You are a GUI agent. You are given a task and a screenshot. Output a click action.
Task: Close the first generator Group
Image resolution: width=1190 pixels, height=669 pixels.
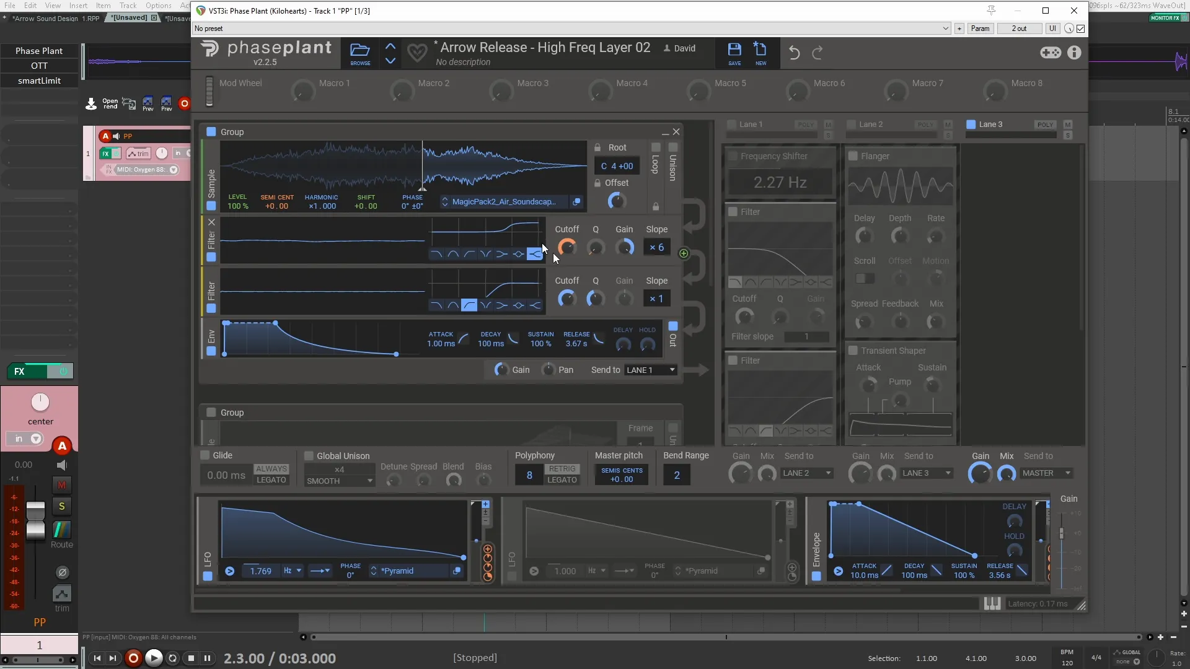[x=676, y=131]
